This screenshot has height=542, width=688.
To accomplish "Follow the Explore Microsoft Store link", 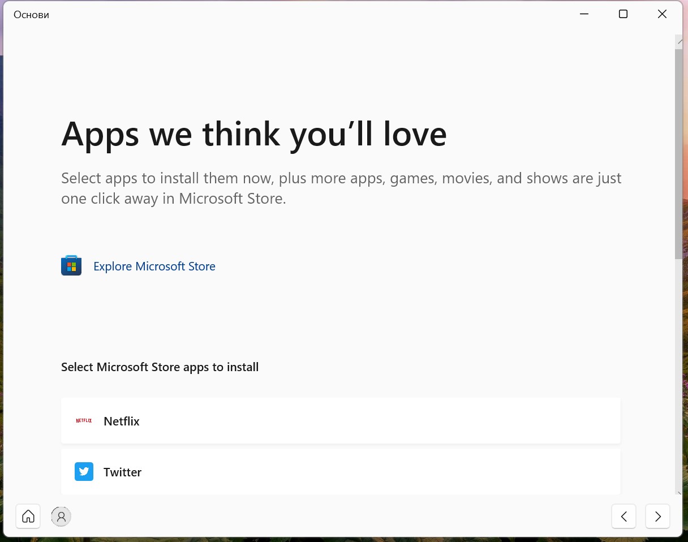I will coord(154,266).
